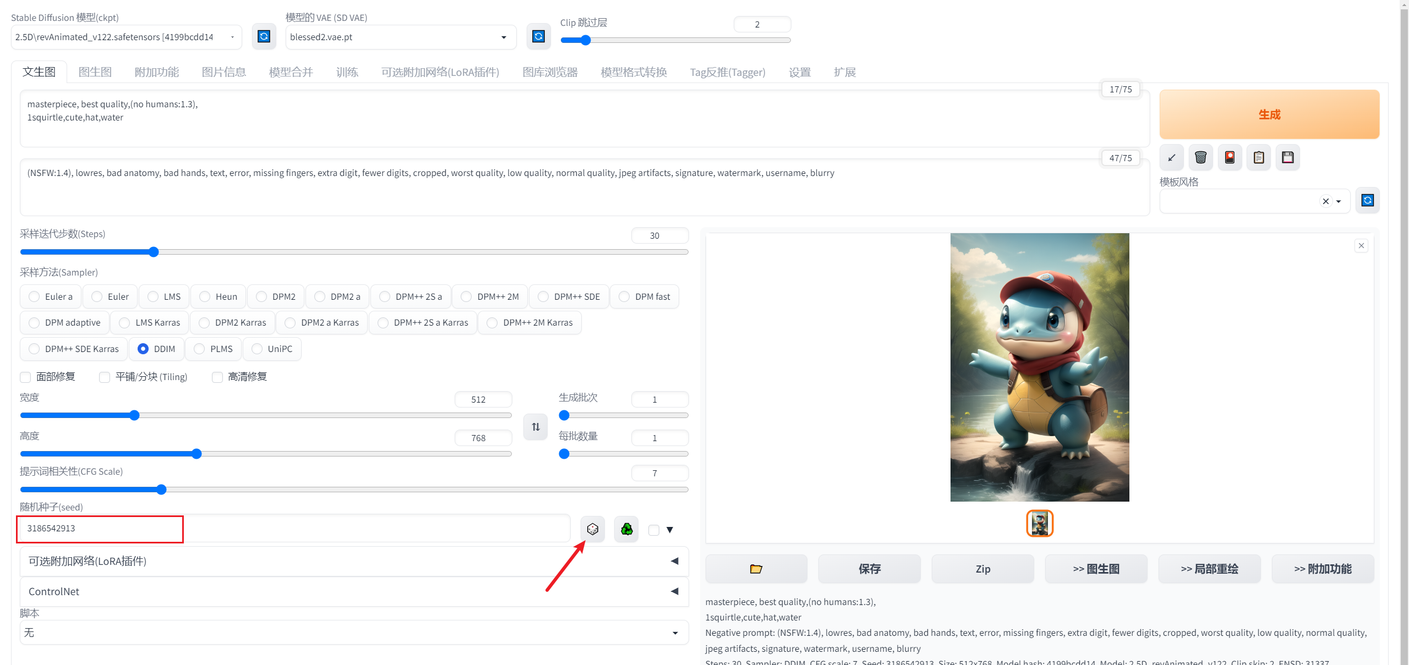Select the DPM++ 2M Karras sampler
The image size is (1409, 665).
pyautogui.click(x=530, y=322)
